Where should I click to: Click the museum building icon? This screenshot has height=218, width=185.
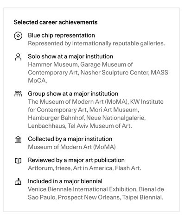coord(18,139)
